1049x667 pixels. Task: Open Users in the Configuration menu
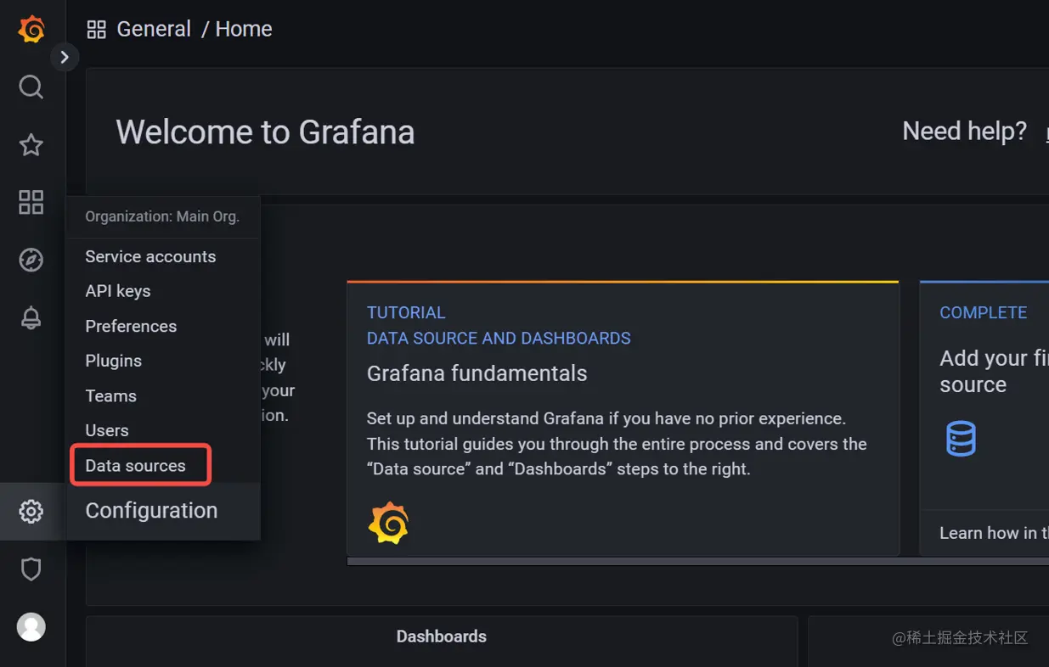(107, 430)
